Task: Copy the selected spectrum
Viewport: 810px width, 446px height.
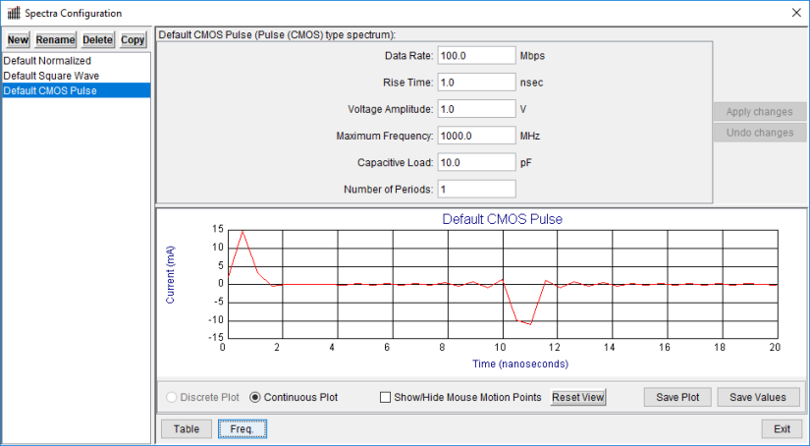Action: pos(133,40)
